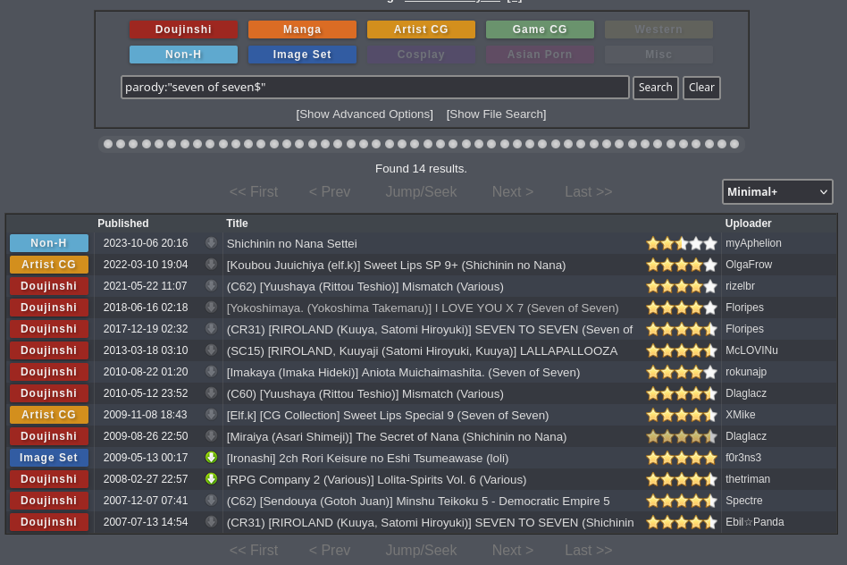Click star rating of Shichinin no Nana Settei

tap(682, 243)
